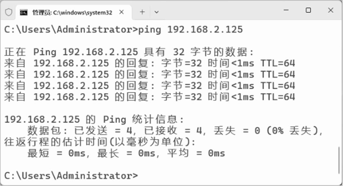Click the first 来自 192.168.2.125 reply line
Image resolution: width=343 pixels, height=186 pixels.
pos(149,63)
